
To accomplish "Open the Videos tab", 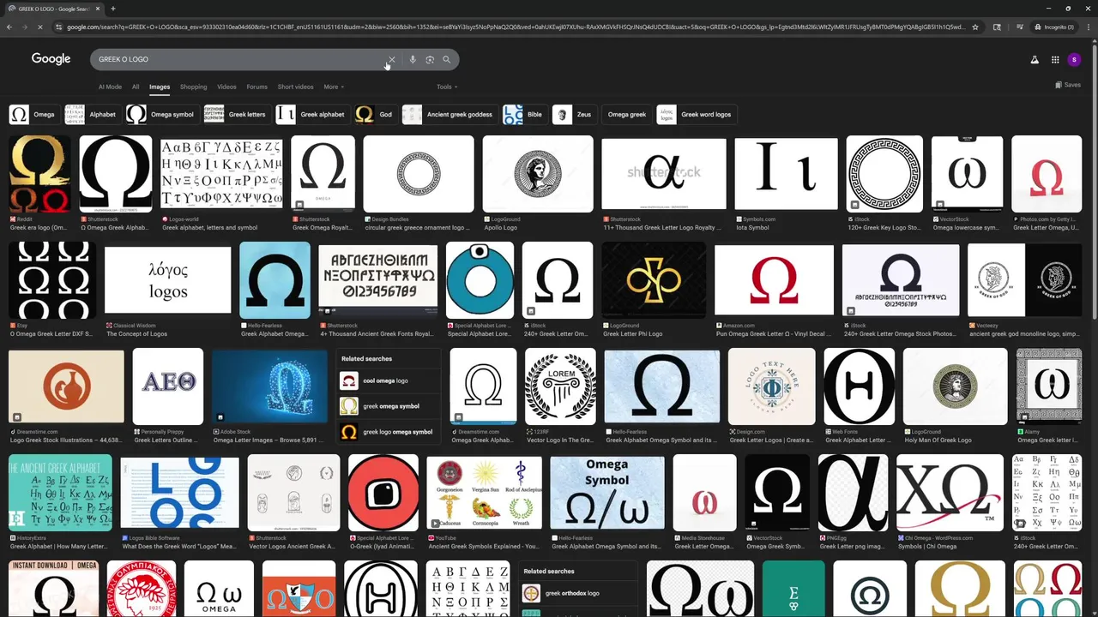I will click(x=226, y=87).
